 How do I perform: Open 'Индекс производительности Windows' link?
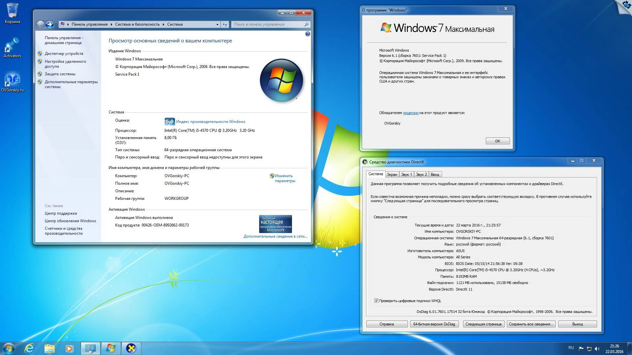coord(211,122)
